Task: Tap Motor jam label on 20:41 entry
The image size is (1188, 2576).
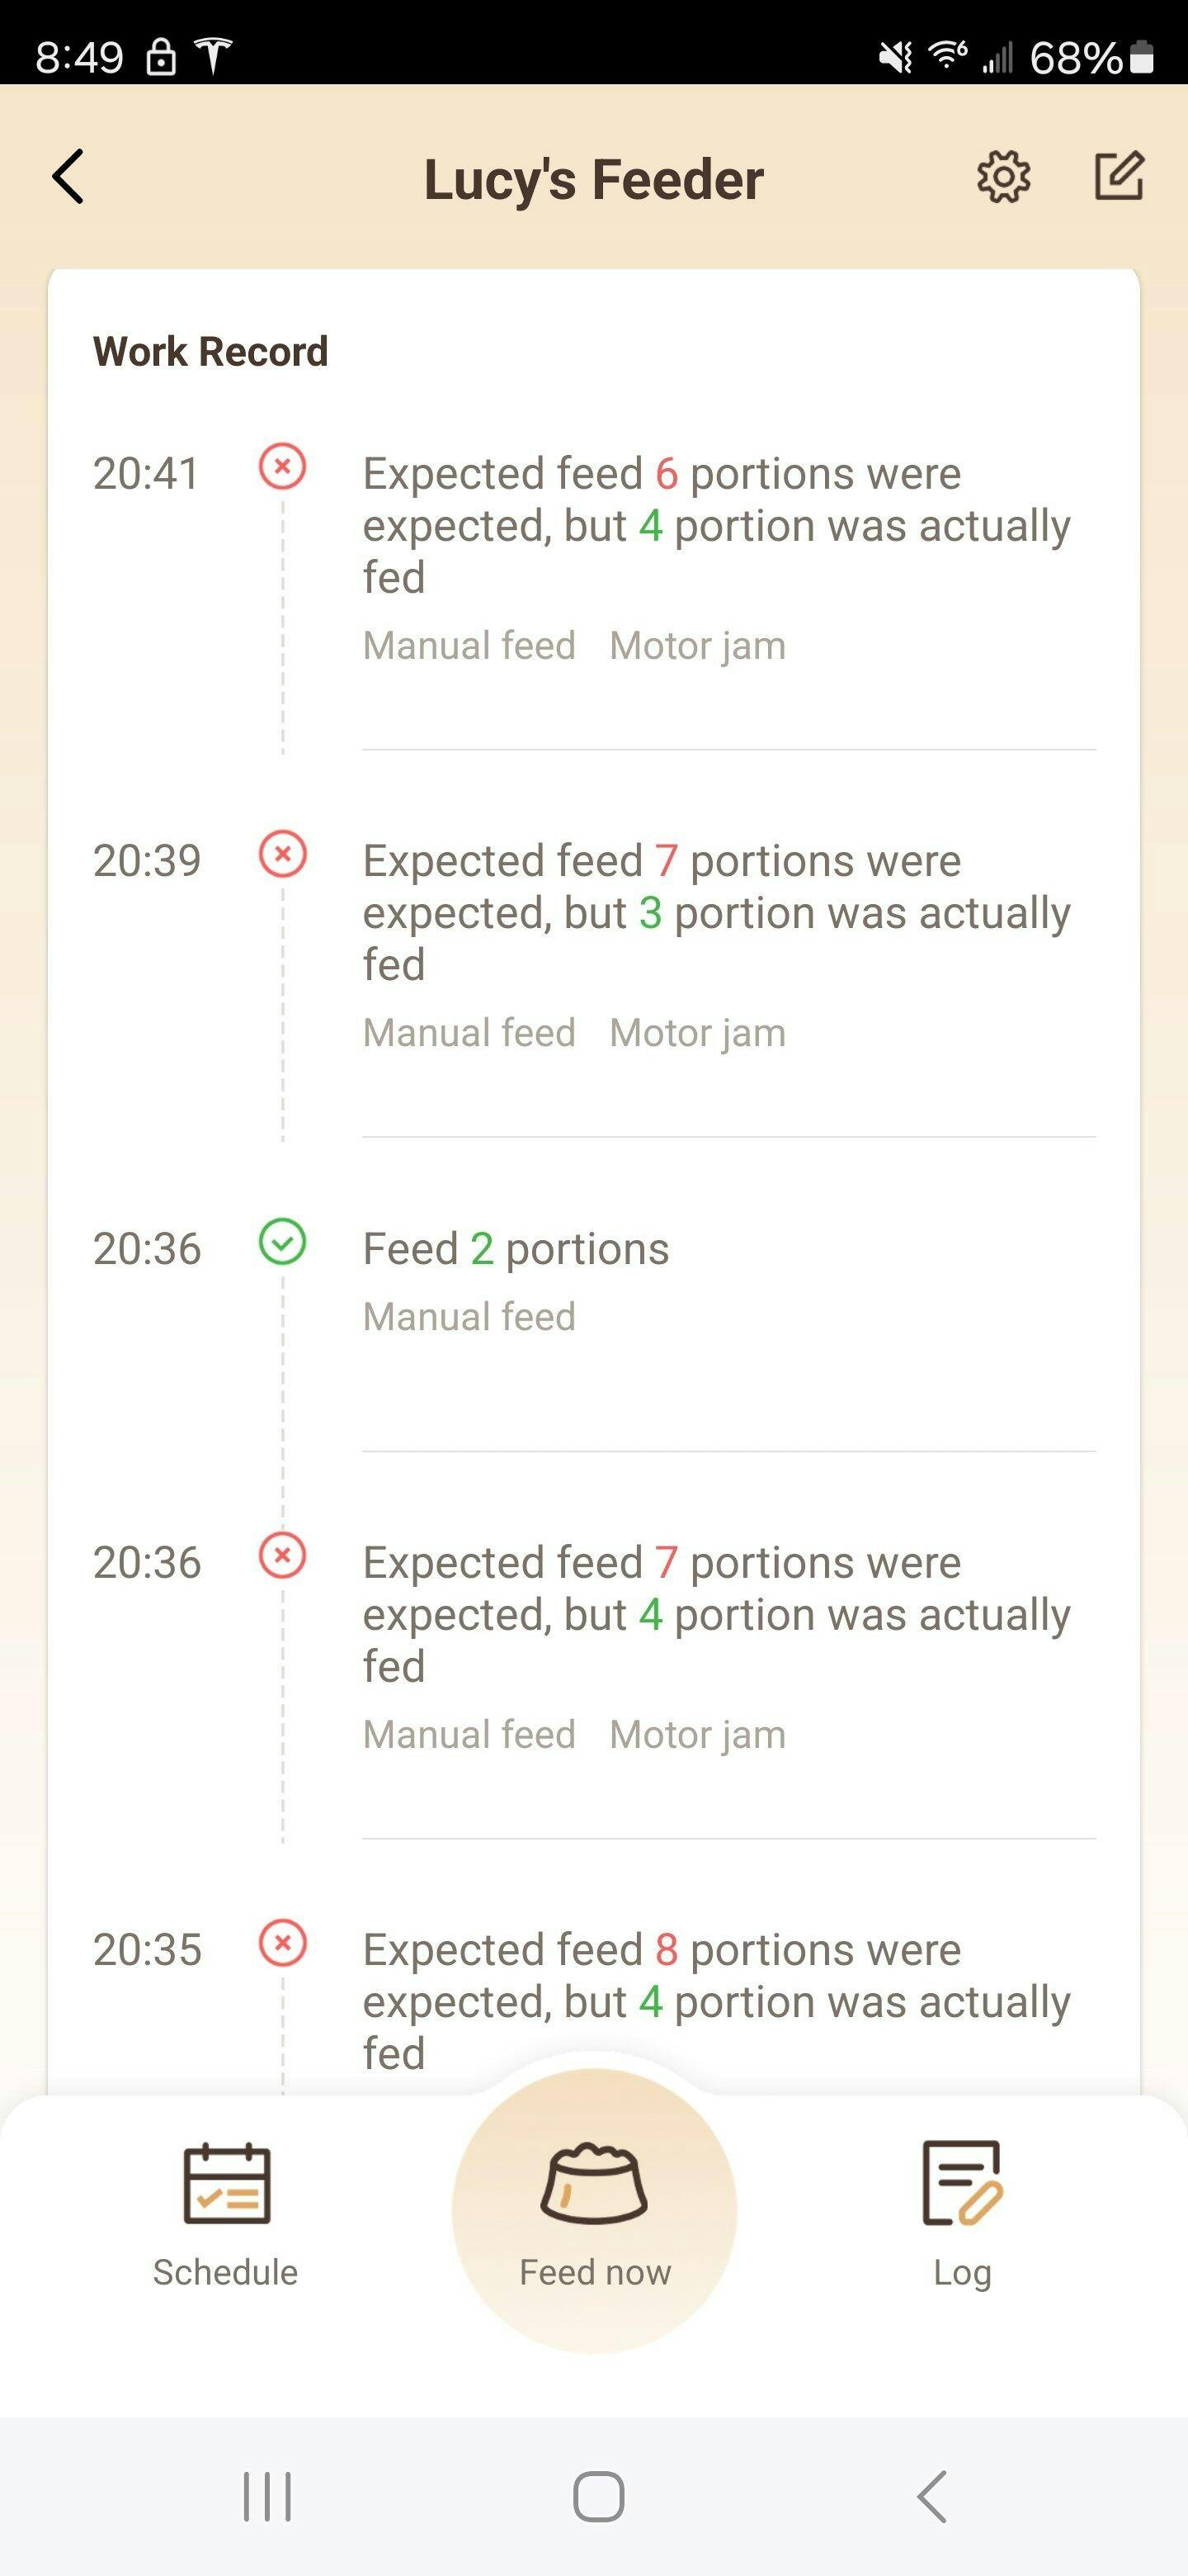Action: tap(697, 646)
